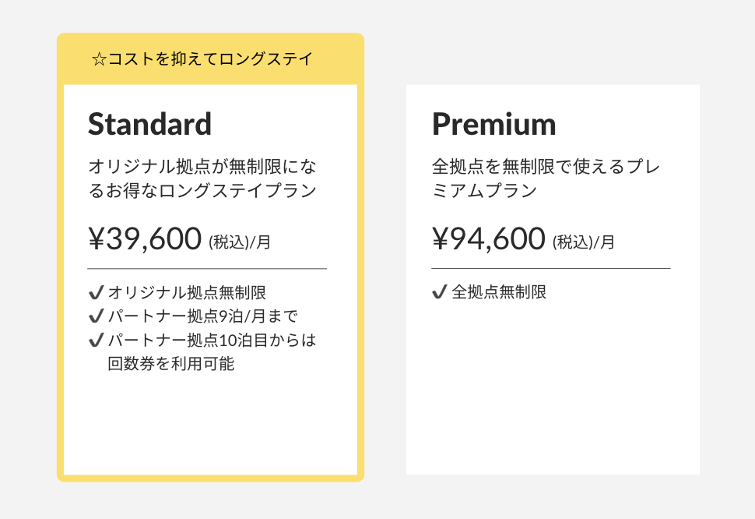This screenshot has width=755, height=519.
Task: Click the checkmark beside オリジナル拠点無制限
Action: [x=97, y=293]
